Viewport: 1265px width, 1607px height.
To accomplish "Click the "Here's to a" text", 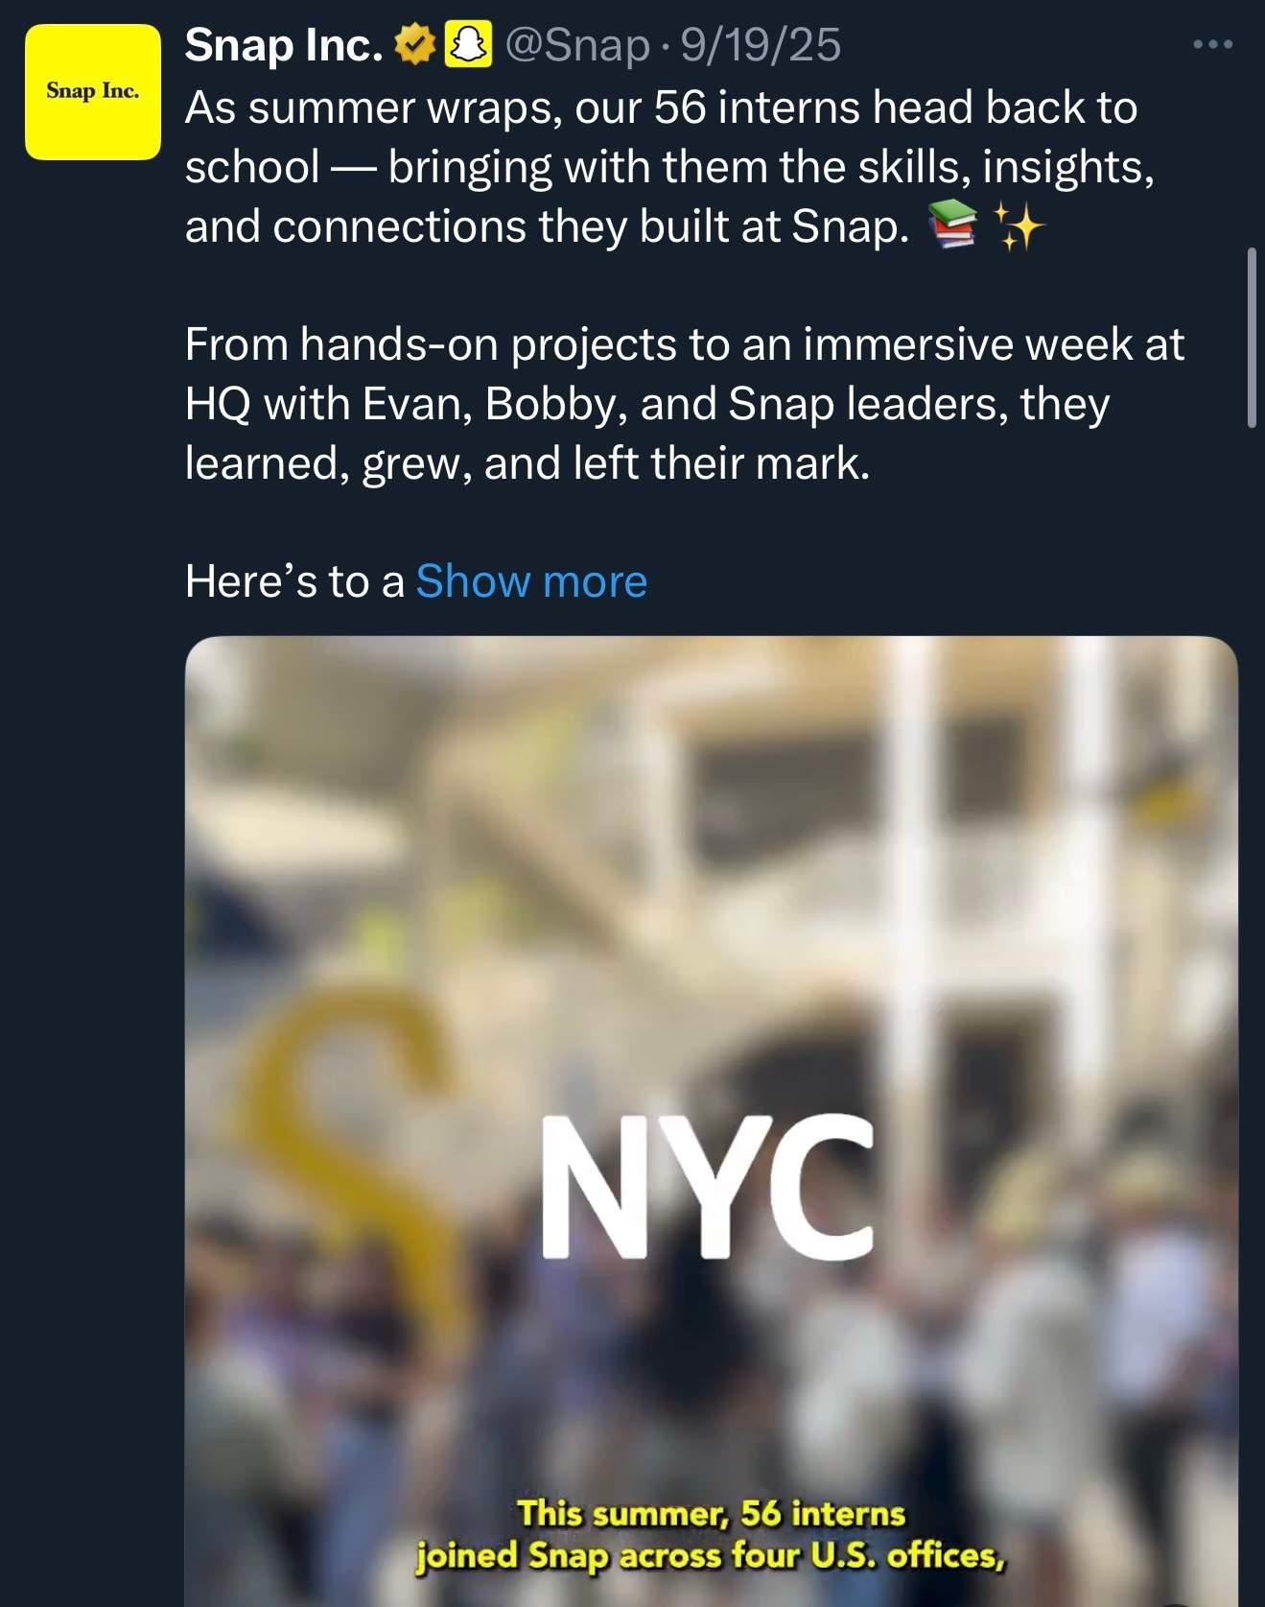I will tap(294, 581).
